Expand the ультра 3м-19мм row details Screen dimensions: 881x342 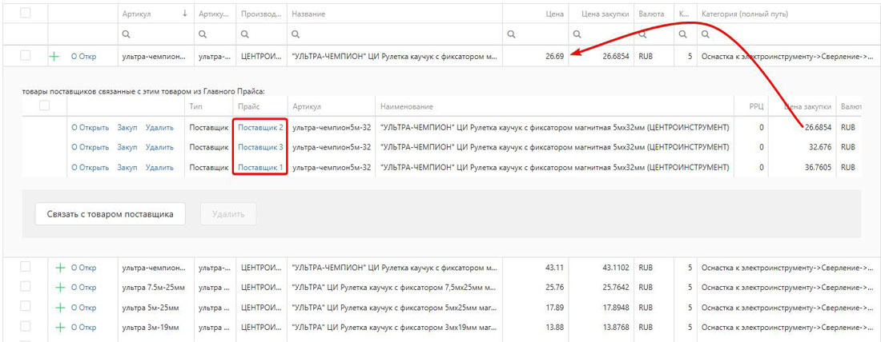(59, 327)
